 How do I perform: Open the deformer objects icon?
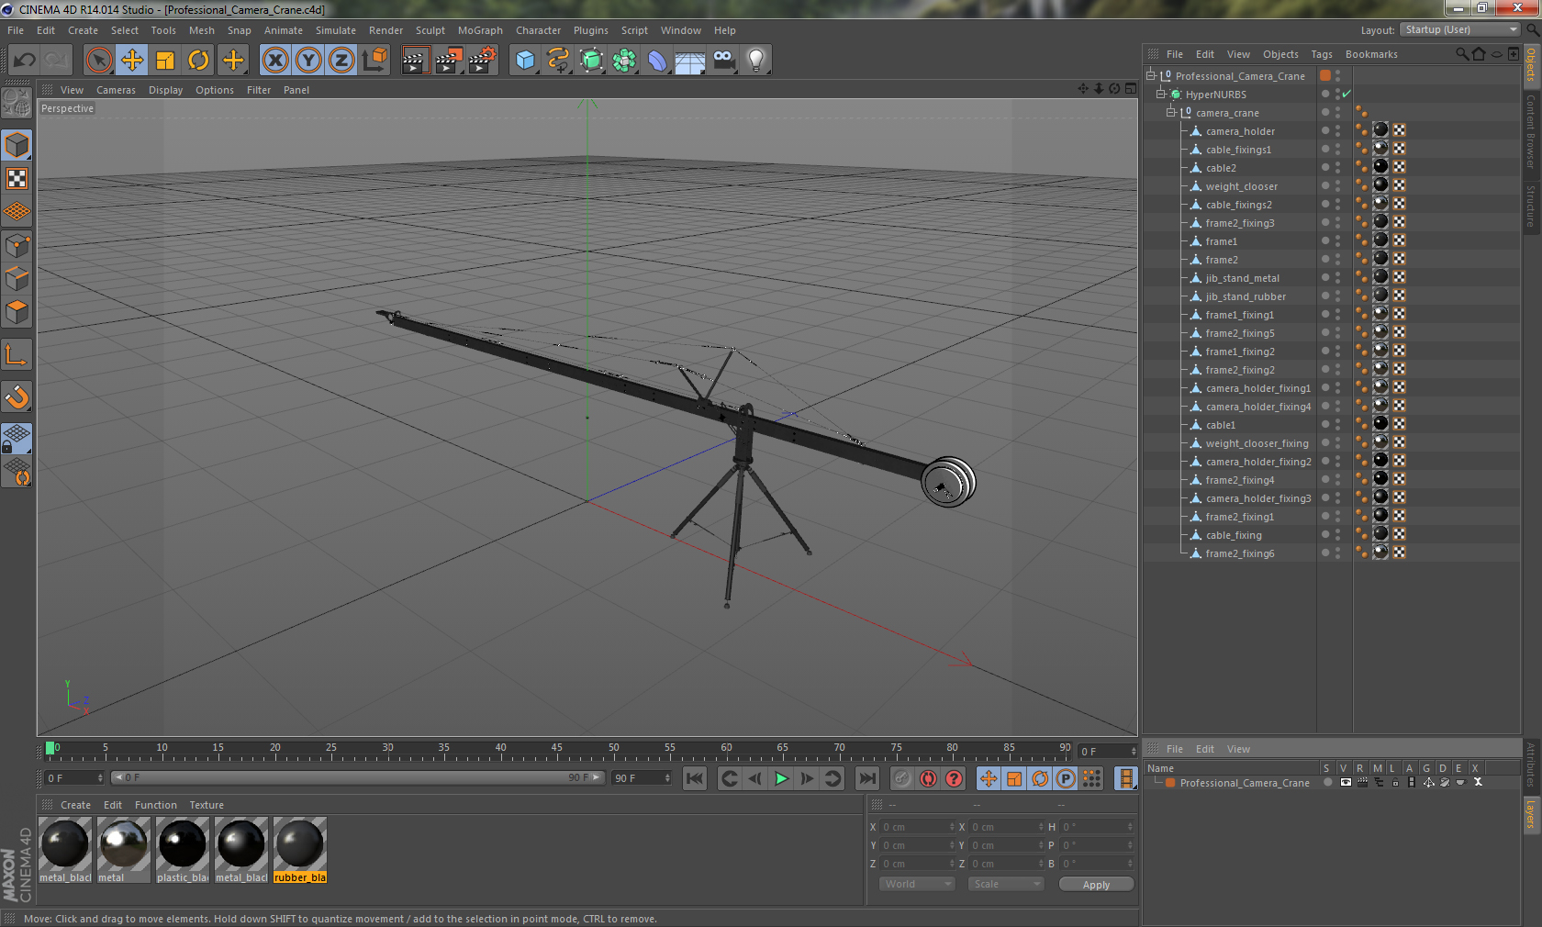click(657, 61)
